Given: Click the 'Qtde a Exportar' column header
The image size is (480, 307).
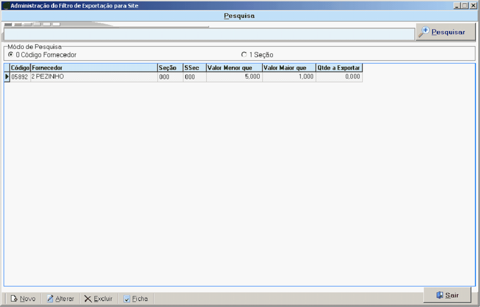Looking at the screenshot, I should click(x=339, y=68).
